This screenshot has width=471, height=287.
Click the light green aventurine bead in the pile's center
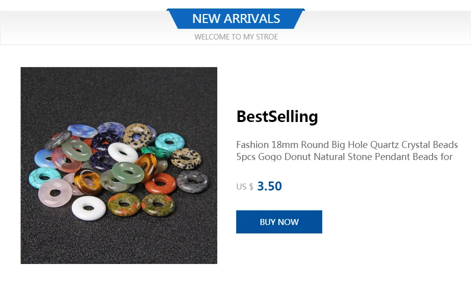click(x=128, y=172)
